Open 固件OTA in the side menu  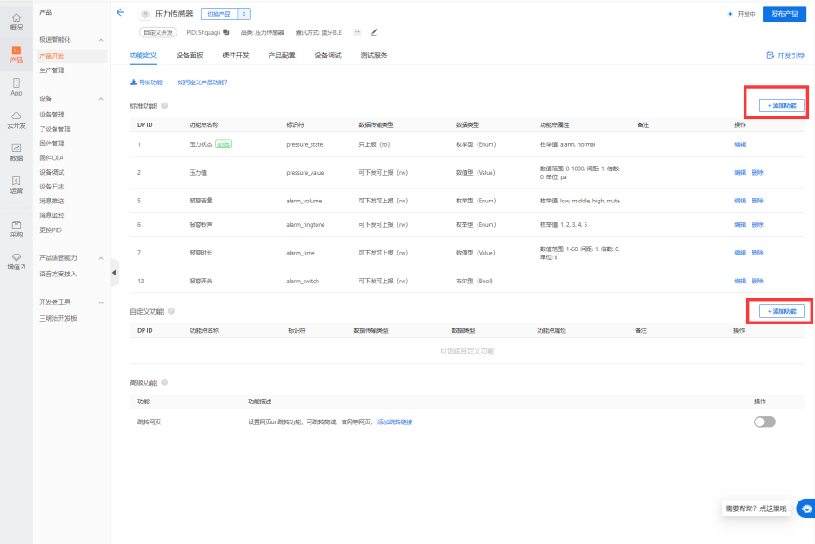coord(51,158)
